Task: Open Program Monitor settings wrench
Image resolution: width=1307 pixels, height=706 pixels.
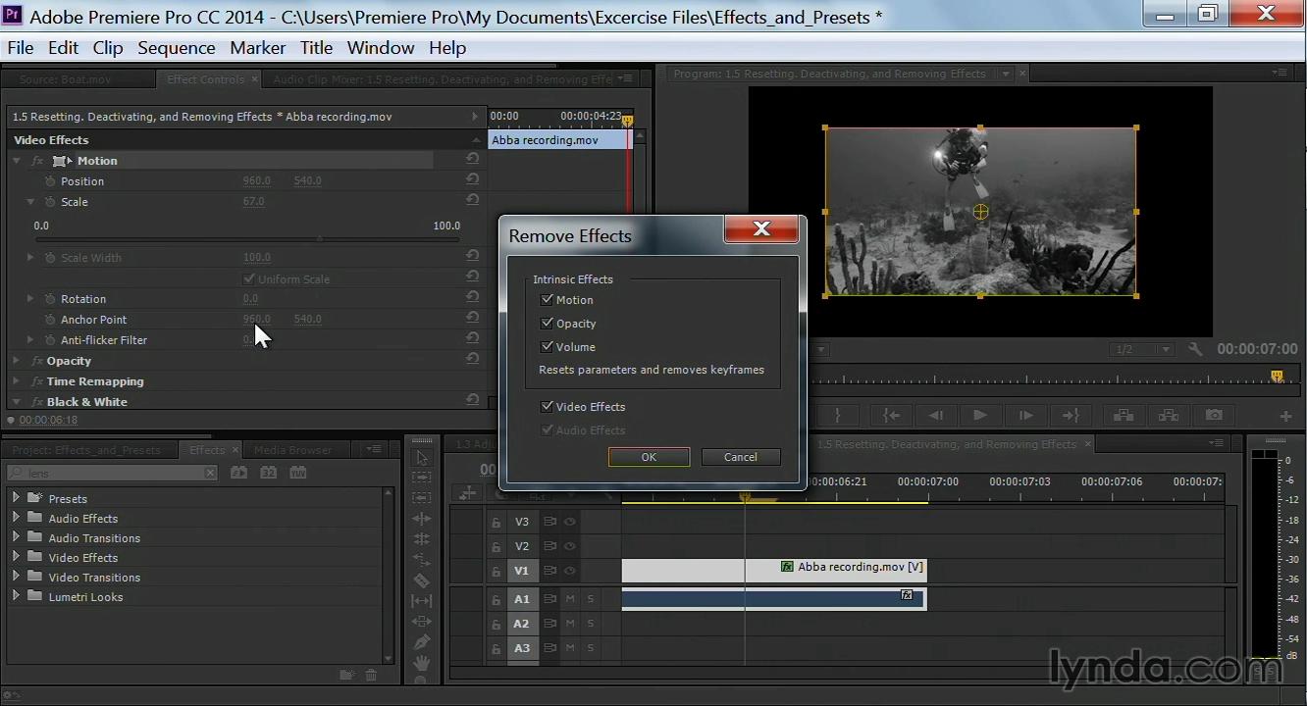Action: coord(1194,349)
